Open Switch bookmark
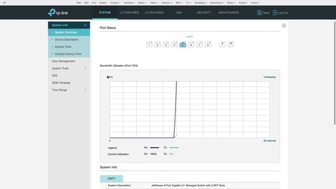 coord(103,3)
